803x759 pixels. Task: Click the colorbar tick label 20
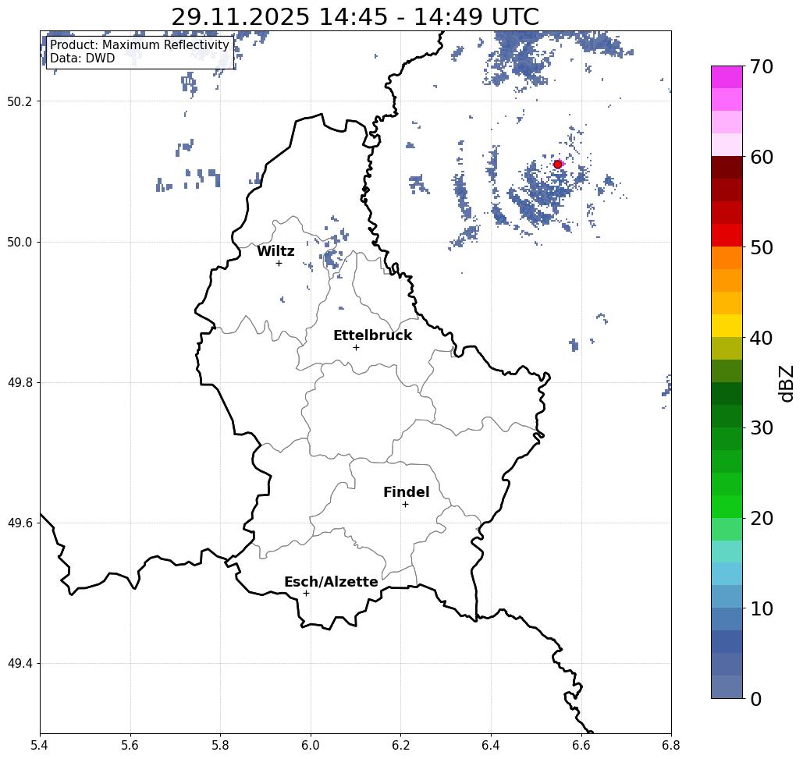pyautogui.click(x=762, y=518)
